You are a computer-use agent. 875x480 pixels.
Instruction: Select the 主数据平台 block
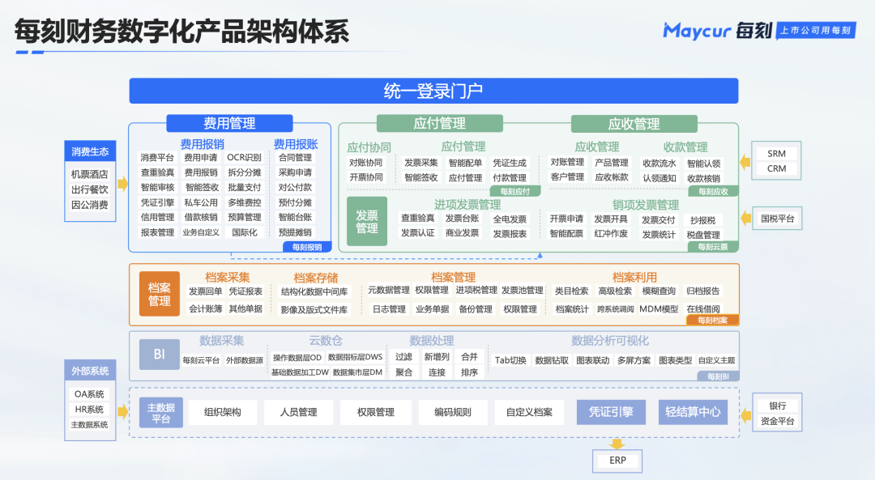click(160, 413)
